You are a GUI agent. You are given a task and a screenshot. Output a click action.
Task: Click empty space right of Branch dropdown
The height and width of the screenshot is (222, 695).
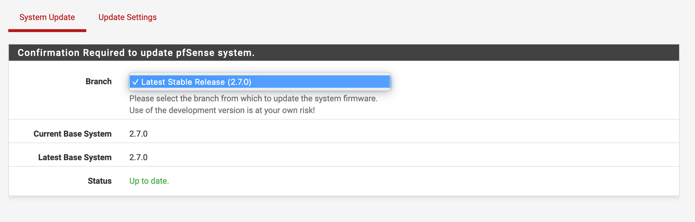(530, 82)
